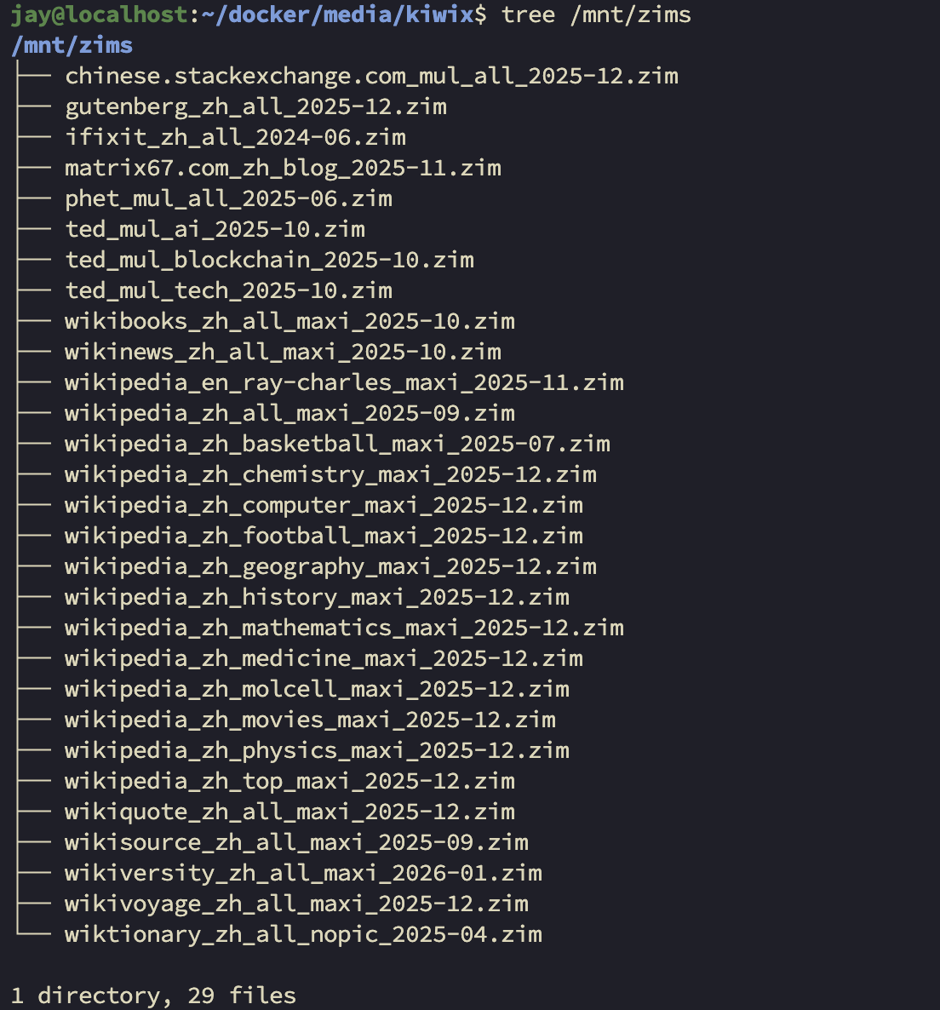Viewport: 940px width, 1010px height.
Task: Click the chinese.stackexchange.com zim filename
Action: coord(371,76)
